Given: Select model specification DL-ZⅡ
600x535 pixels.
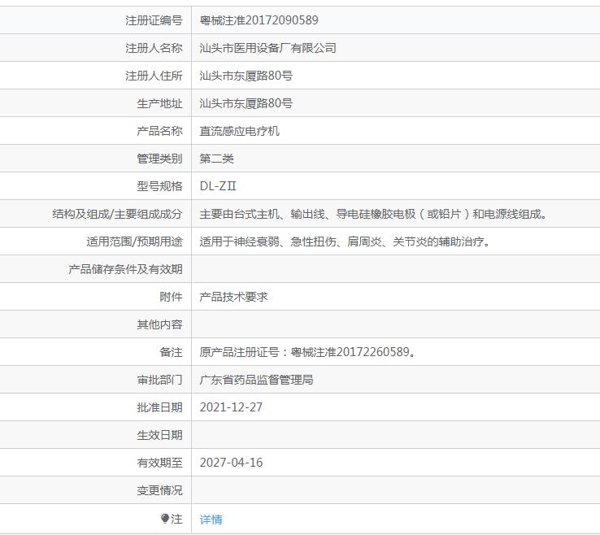Looking at the screenshot, I should (x=218, y=186).
